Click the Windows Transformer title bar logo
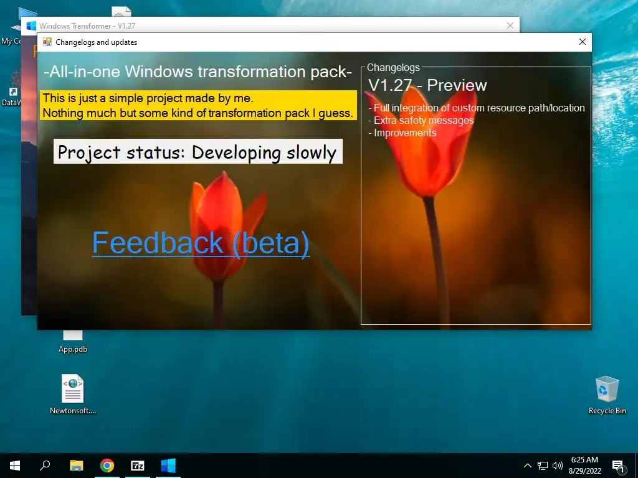This screenshot has width=638, height=478. coord(31,26)
